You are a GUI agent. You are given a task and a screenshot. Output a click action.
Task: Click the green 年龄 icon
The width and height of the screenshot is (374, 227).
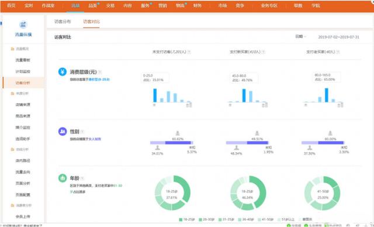pyautogui.click(x=63, y=178)
